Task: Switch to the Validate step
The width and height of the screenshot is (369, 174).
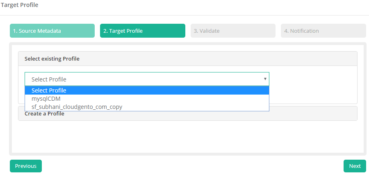Action: click(x=232, y=31)
